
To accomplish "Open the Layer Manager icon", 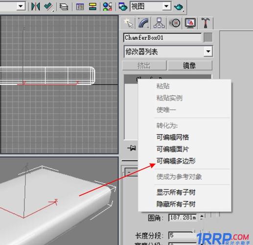I will (64, 7).
